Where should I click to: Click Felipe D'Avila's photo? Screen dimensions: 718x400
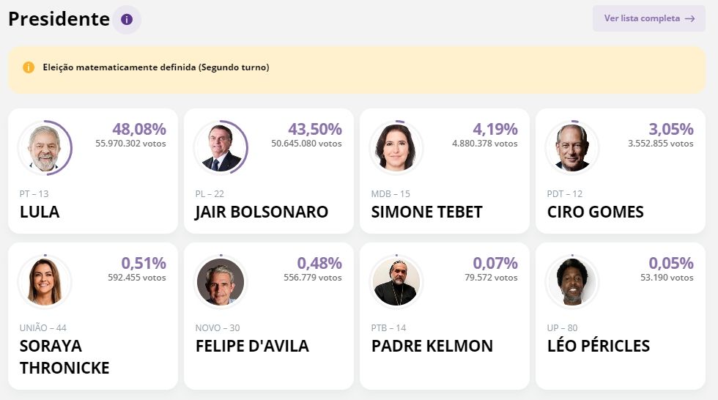coord(221,282)
